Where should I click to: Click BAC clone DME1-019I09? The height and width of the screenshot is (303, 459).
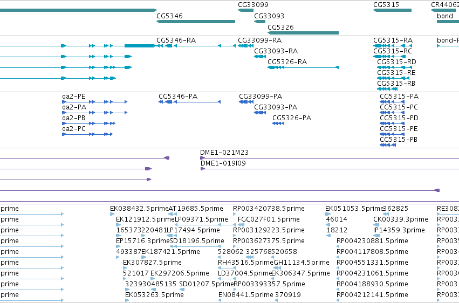coord(330,169)
